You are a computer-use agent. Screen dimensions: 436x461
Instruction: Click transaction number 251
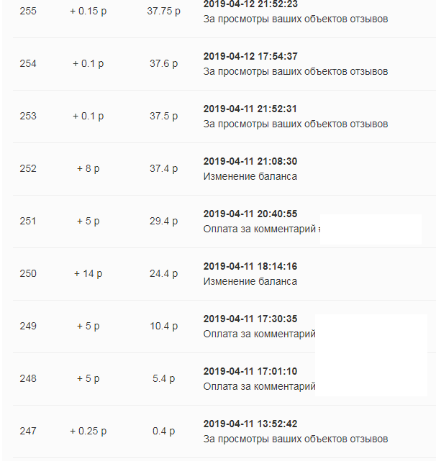point(28,222)
